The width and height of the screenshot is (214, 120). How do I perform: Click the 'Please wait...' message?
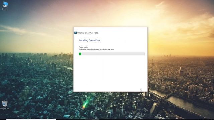[83, 47]
